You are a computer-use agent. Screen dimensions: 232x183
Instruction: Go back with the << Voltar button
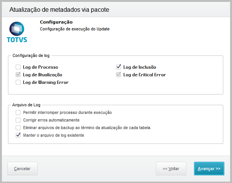pos(171,169)
